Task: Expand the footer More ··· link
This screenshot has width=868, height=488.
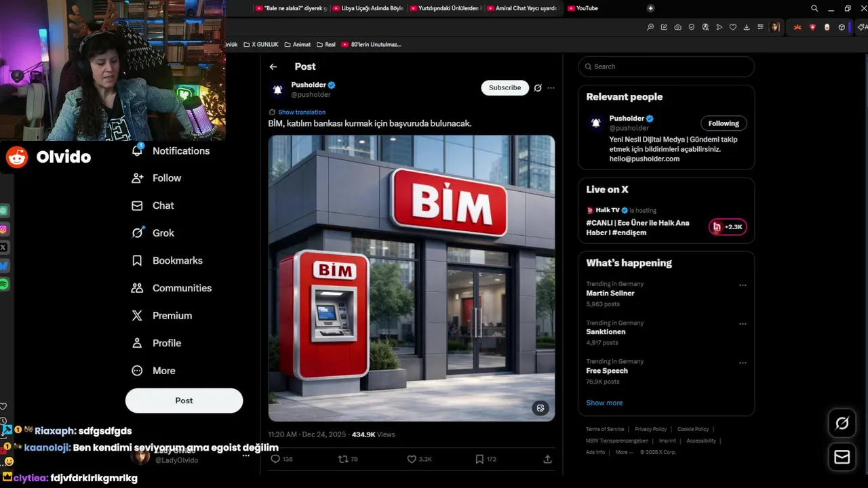Action: (624, 452)
